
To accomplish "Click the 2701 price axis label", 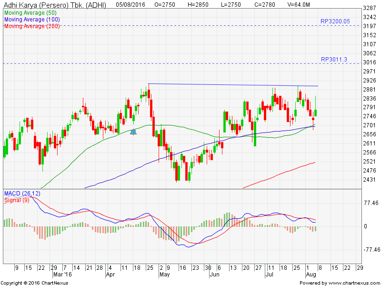I will 370,125.
